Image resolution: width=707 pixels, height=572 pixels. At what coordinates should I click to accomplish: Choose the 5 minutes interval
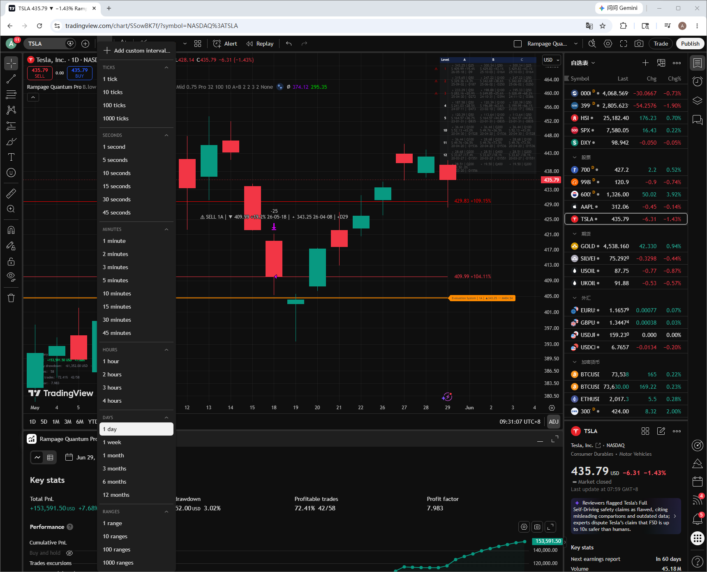point(136,280)
